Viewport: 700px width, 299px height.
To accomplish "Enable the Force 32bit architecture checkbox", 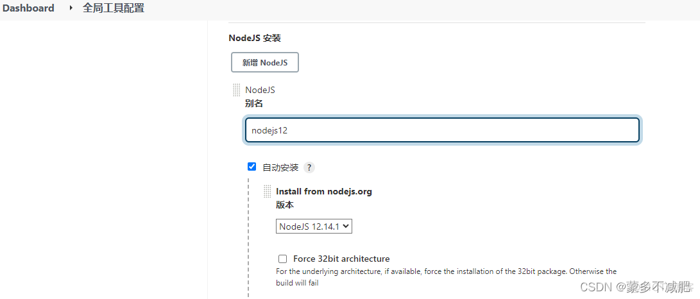I will click(282, 259).
